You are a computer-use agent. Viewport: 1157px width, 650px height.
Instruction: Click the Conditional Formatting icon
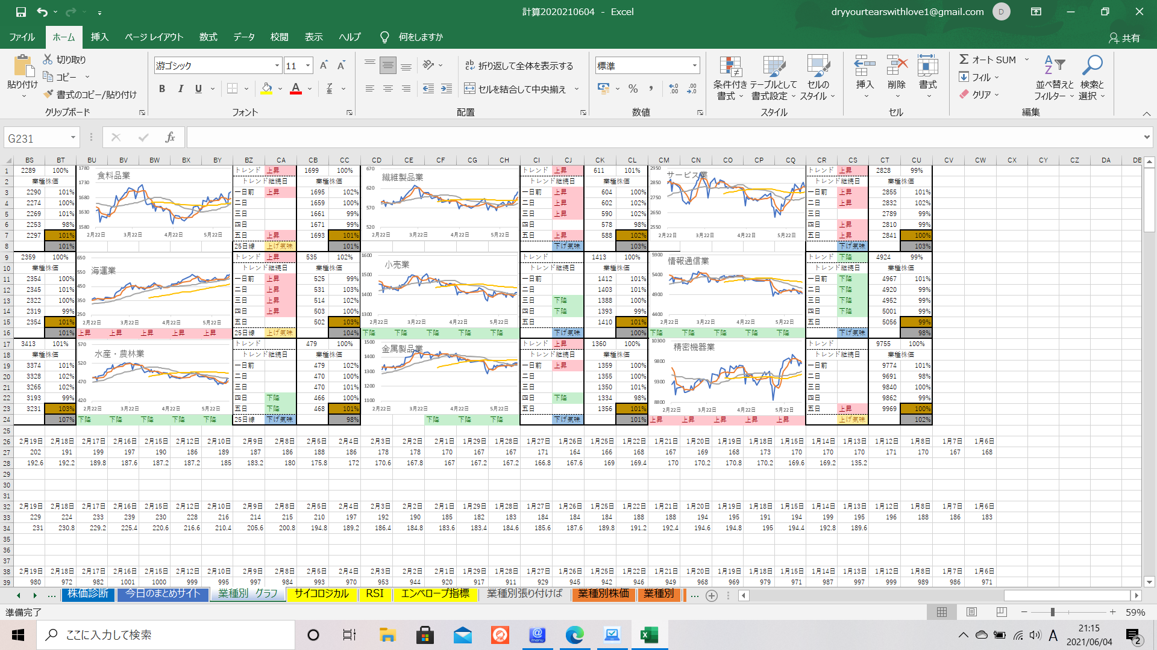(x=730, y=67)
